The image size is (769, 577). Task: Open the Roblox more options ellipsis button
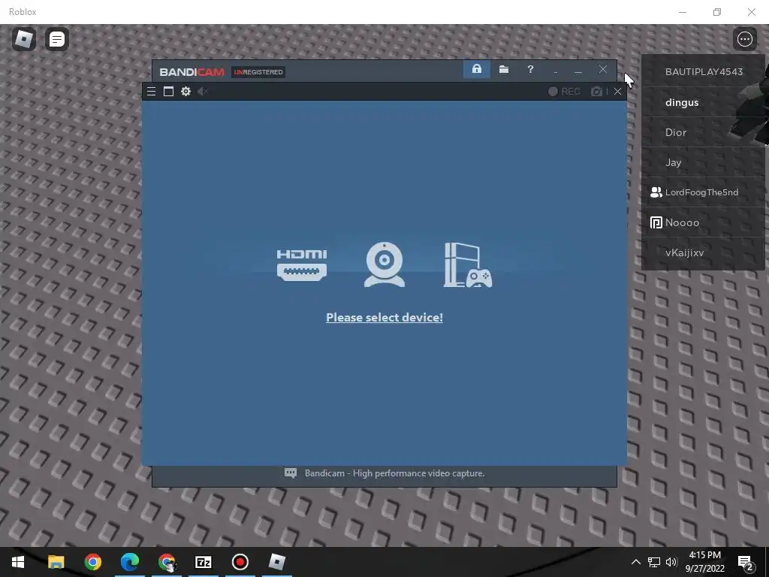pos(744,39)
